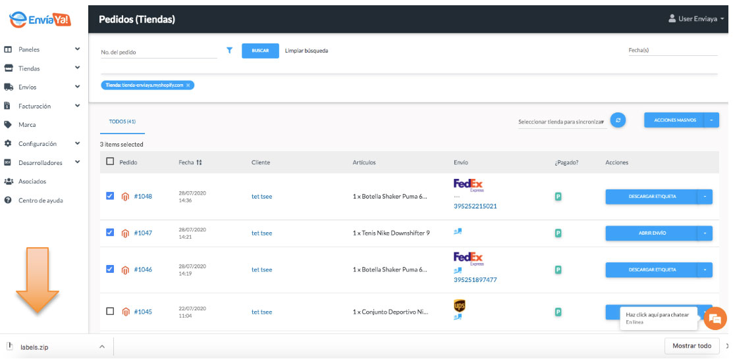Open Seleccionar tienda para sincronizar dropdown
Screen dimensions: 733x359
[x=562, y=122]
